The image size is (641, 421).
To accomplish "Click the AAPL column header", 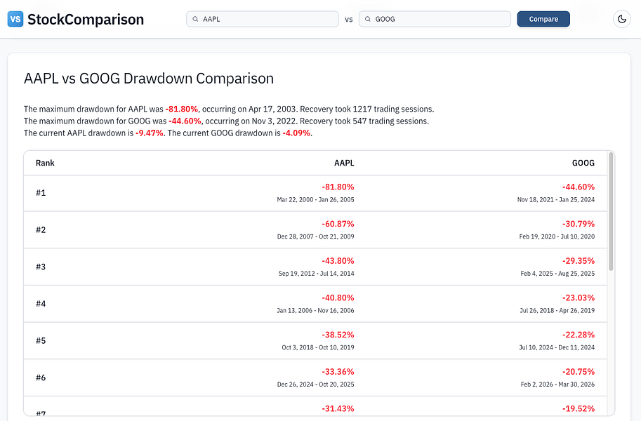I will (344, 163).
